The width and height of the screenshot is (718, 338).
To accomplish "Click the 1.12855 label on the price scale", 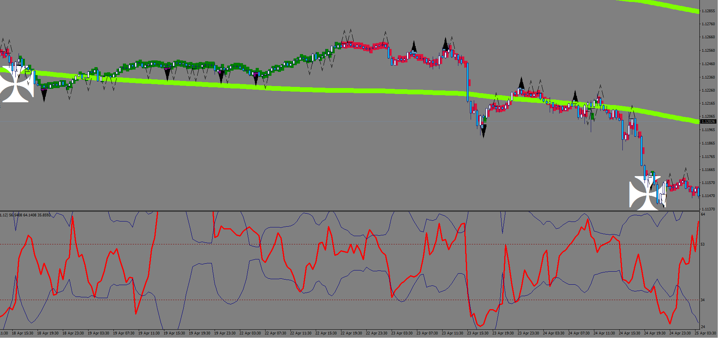I will click(x=708, y=11).
